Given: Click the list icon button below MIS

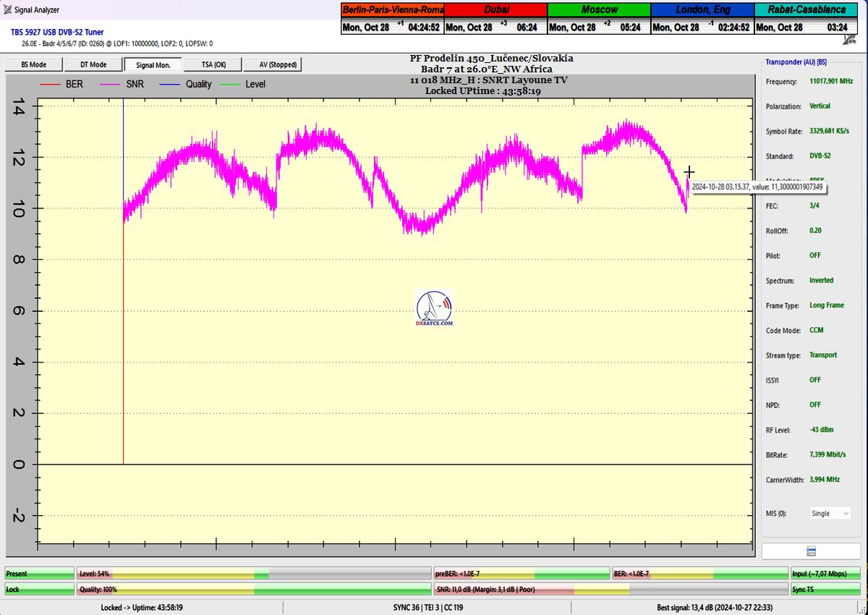Looking at the screenshot, I should 811,551.
